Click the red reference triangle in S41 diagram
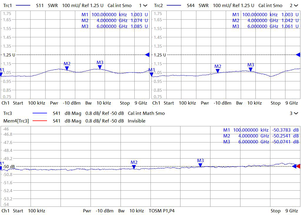The width and height of the screenshot is (301, 215). pyautogui.click(x=299, y=166)
